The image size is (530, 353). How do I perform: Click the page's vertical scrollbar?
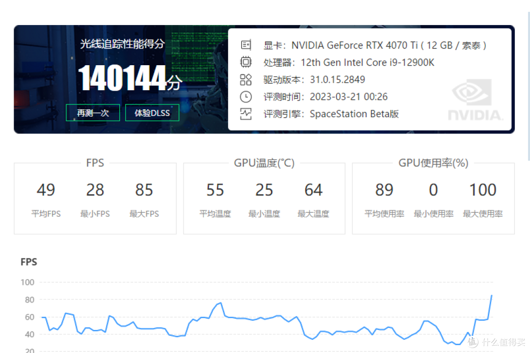[x=529, y=86]
